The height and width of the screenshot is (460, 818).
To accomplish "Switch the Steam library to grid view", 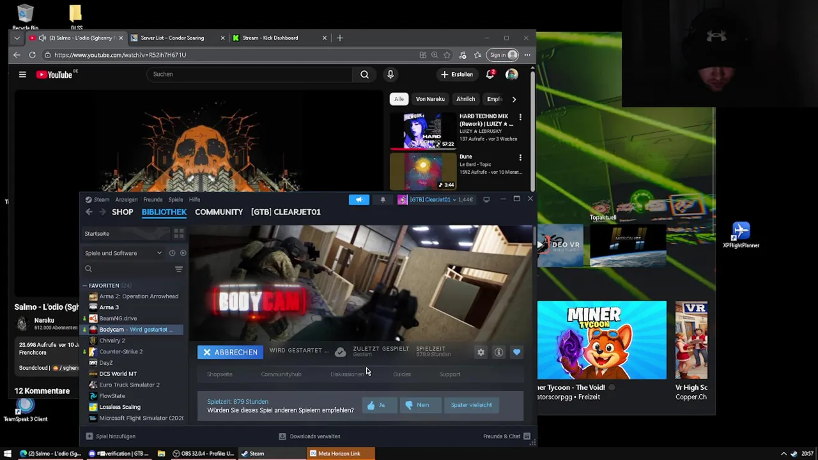I will 179,233.
